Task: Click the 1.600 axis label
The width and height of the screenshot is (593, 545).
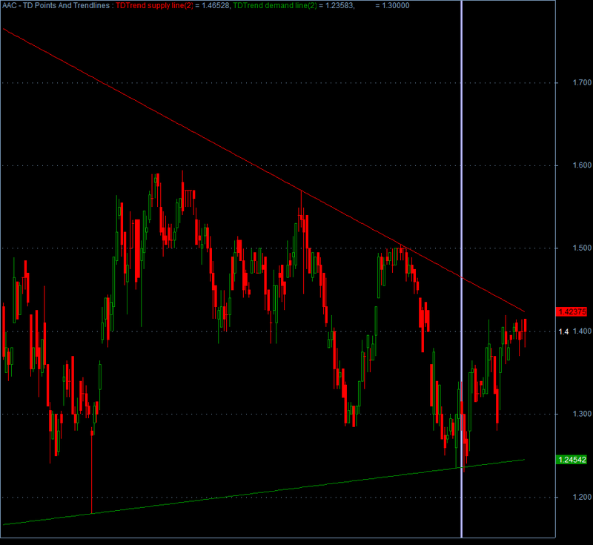Action: pos(582,165)
